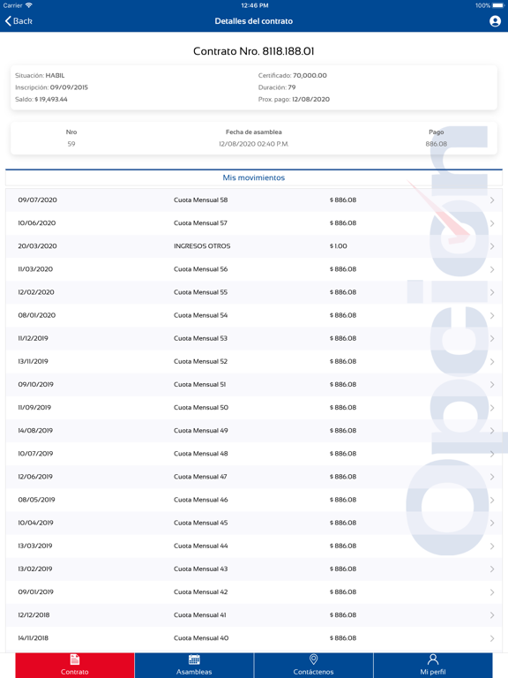Open chevron on INGRESOS OTROS row
This screenshot has height=678, width=508.
(492, 246)
